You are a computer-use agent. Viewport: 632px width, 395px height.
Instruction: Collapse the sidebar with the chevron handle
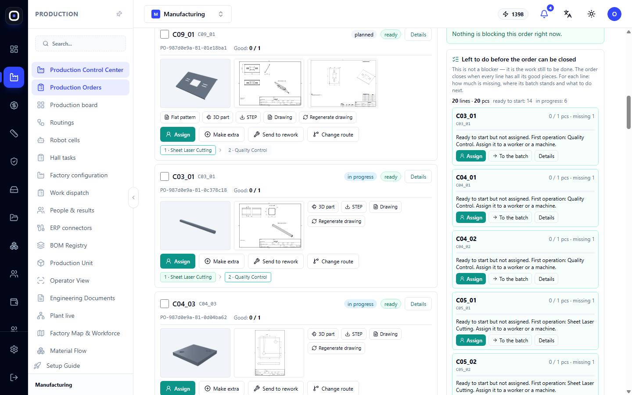point(133,197)
